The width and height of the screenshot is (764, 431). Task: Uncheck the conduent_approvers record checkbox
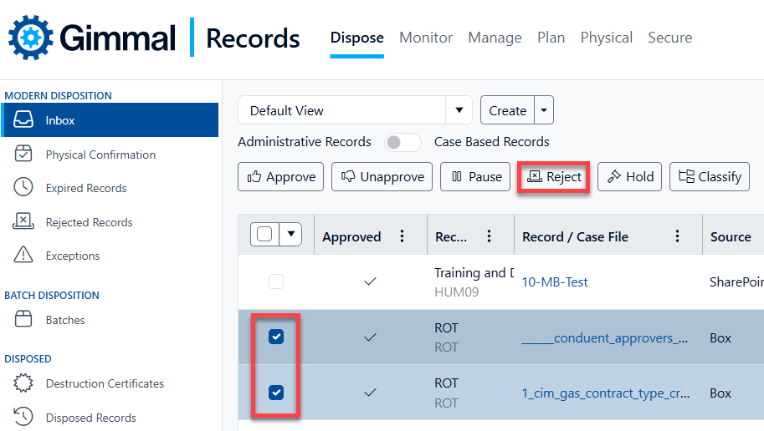(x=276, y=337)
